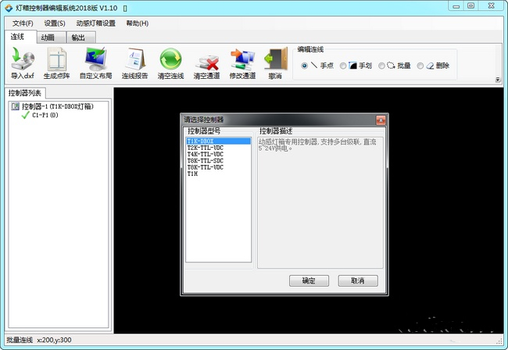The width and height of the screenshot is (508, 350).
Task: Click the 批量连线 status bar text
Action: click(20, 340)
